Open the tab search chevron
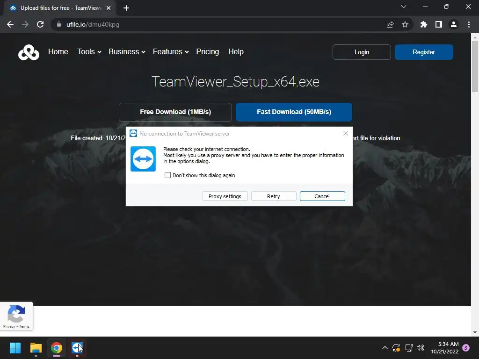 point(404,7)
